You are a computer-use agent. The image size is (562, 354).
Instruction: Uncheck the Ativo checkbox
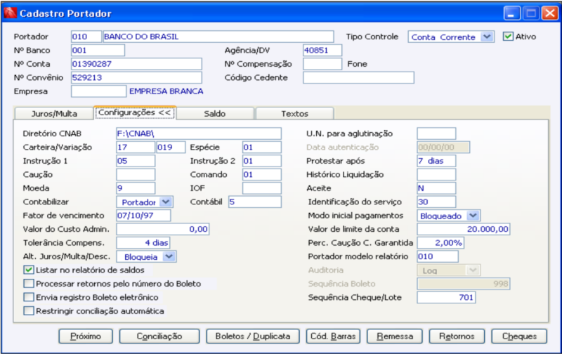(x=507, y=37)
